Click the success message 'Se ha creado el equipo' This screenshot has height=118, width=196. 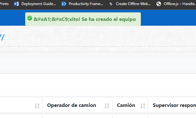coord(108,19)
